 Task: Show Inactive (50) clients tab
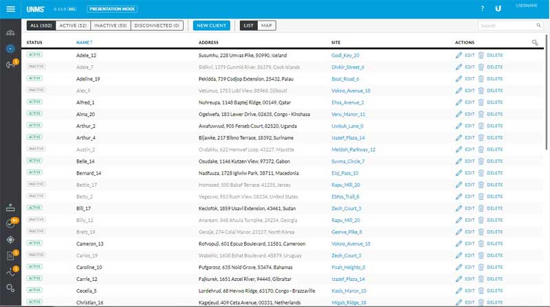tap(111, 25)
